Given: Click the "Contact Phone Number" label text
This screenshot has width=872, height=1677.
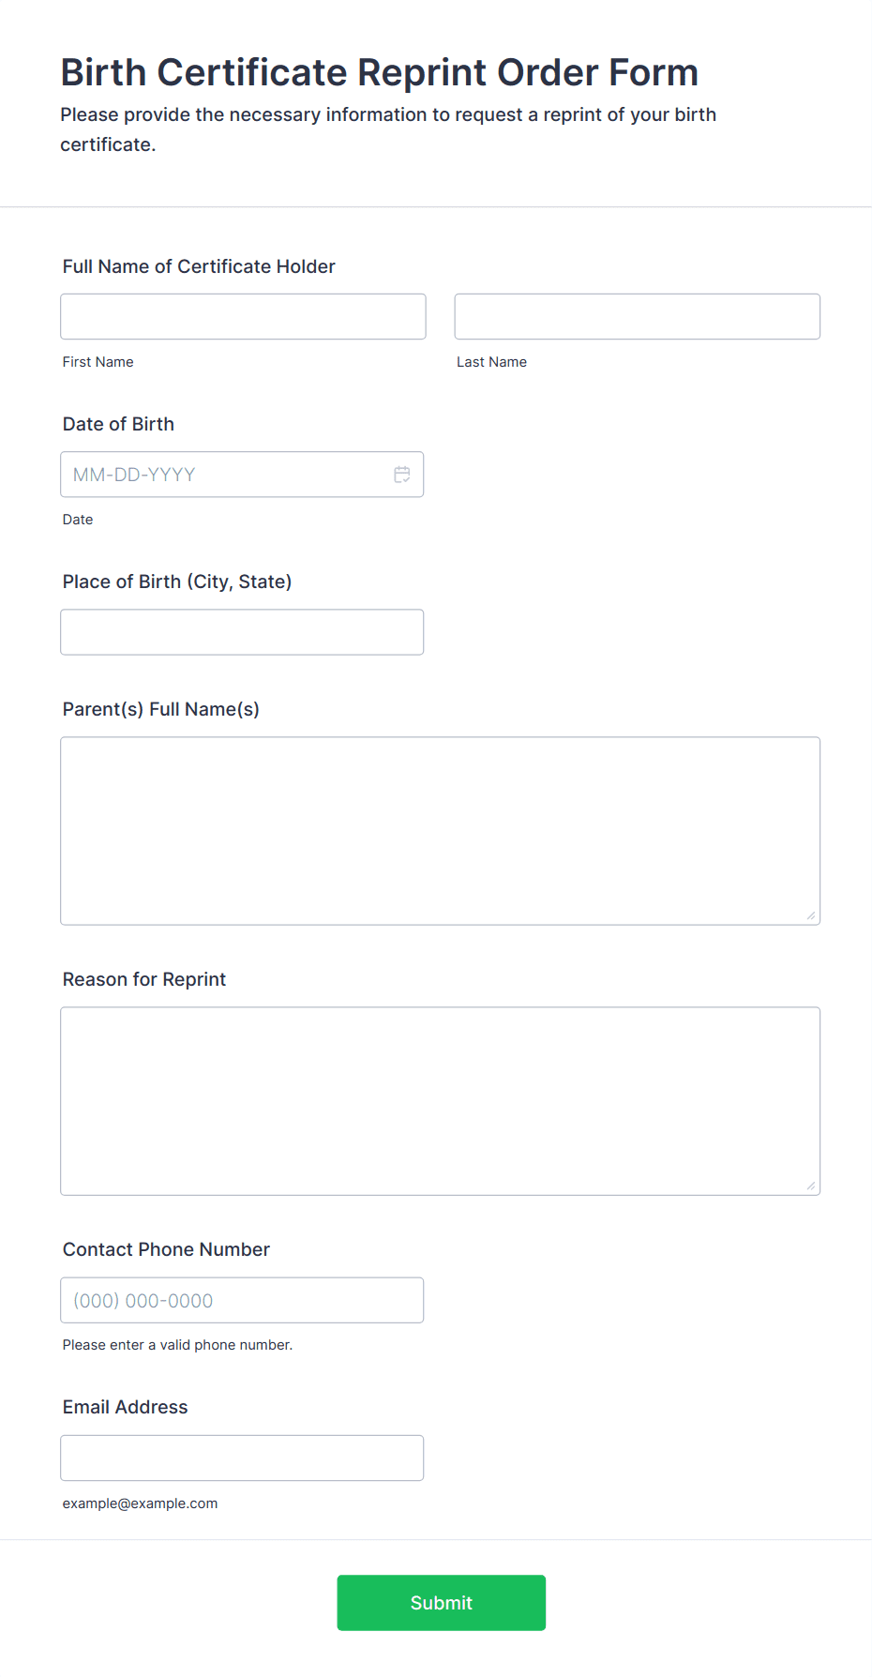Looking at the screenshot, I should [166, 1249].
